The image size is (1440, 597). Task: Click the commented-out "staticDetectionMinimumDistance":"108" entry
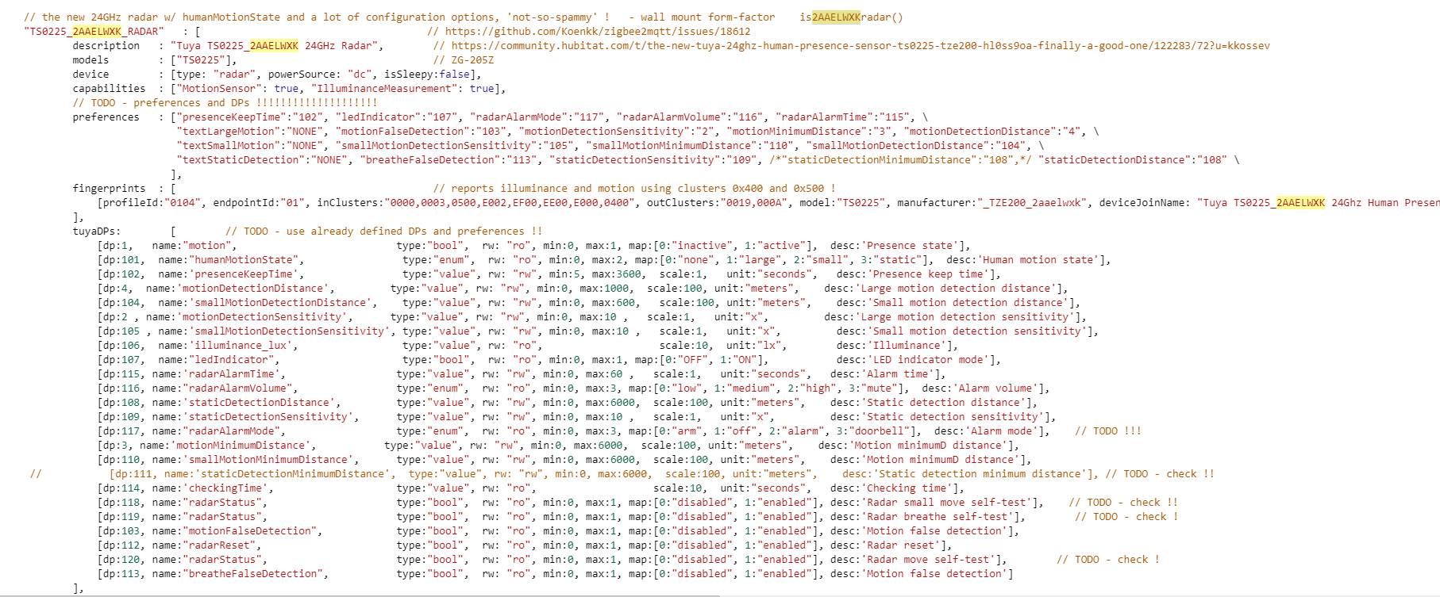(900, 160)
